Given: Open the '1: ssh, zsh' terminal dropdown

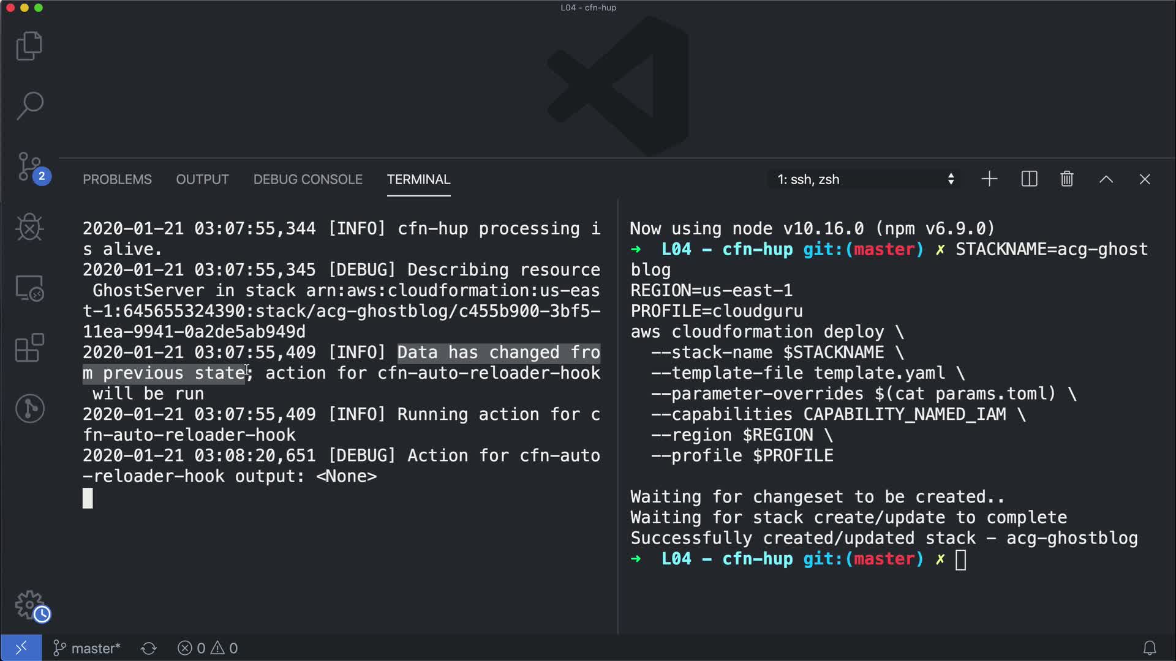Looking at the screenshot, I should [864, 179].
